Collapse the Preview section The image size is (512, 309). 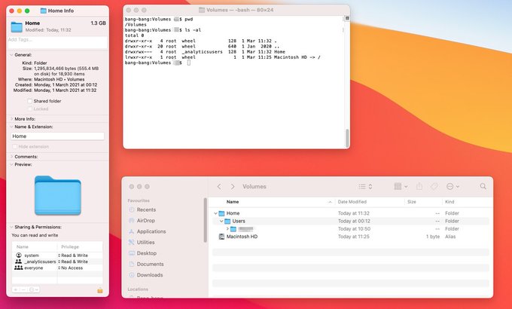coord(11,164)
